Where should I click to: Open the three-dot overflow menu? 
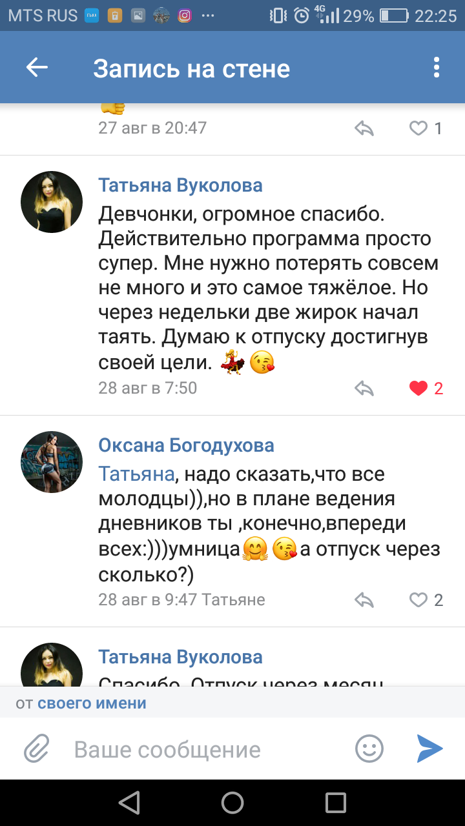(437, 68)
